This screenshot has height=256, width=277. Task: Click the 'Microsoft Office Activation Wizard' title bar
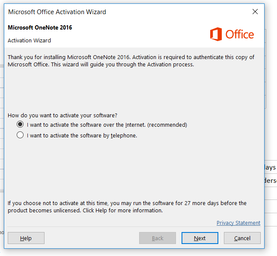(x=57, y=12)
